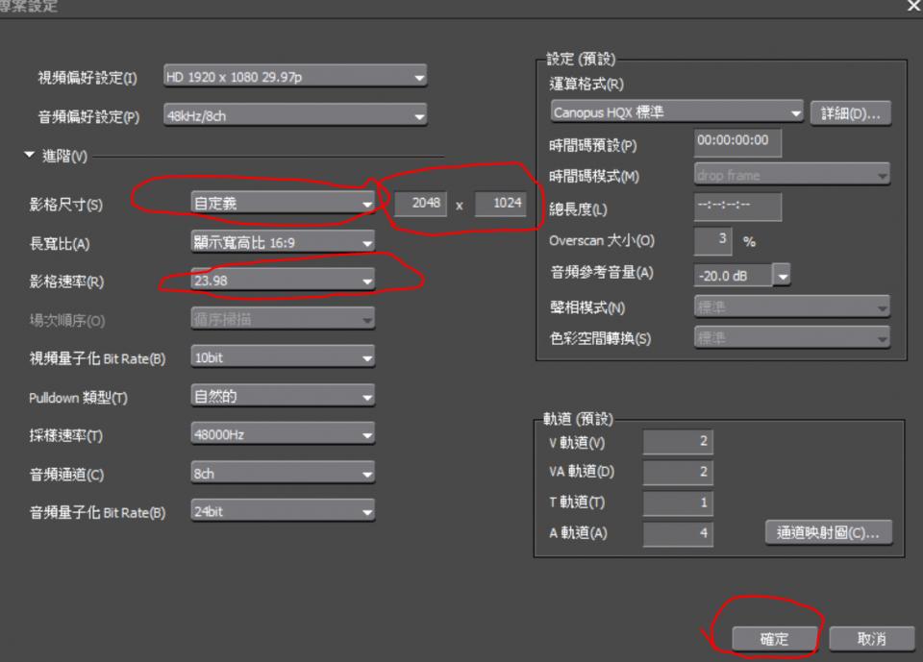This screenshot has width=923, height=662.
Task: Click the 總長度 duration field
Action: point(737,207)
